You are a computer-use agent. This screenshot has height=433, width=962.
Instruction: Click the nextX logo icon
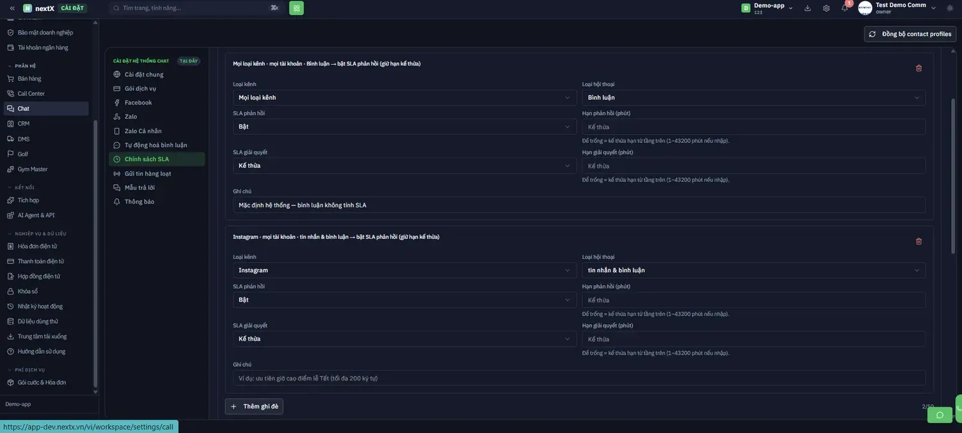pos(28,8)
